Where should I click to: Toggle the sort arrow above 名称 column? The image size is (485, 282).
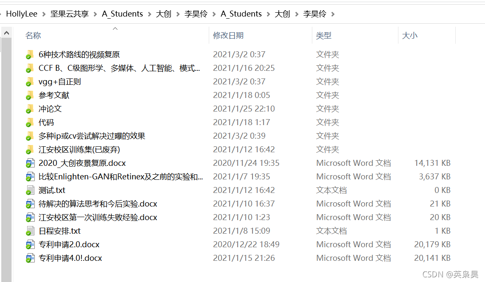click(x=115, y=29)
